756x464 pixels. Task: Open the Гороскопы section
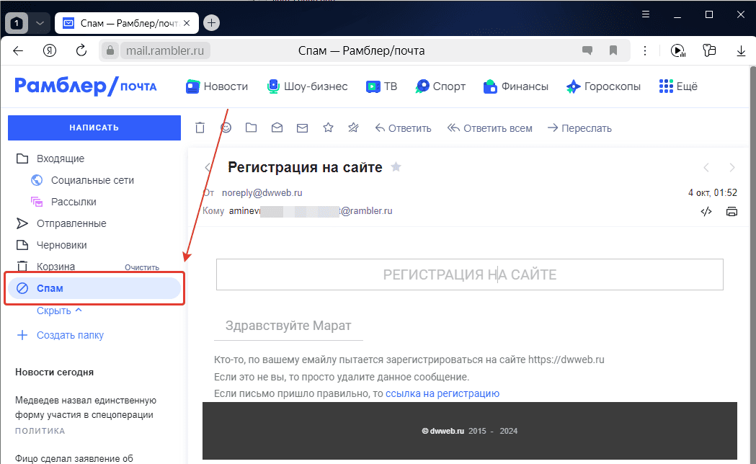point(603,86)
